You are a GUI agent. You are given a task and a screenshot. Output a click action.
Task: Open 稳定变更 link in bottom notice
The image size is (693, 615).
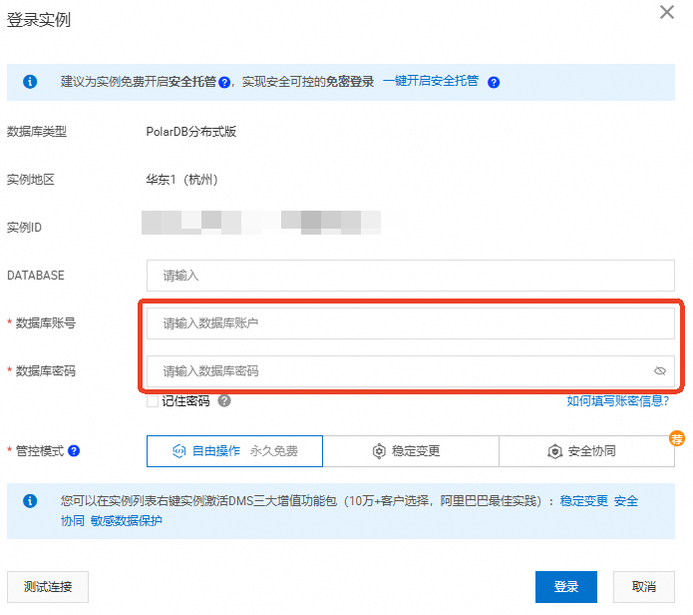[584, 501]
